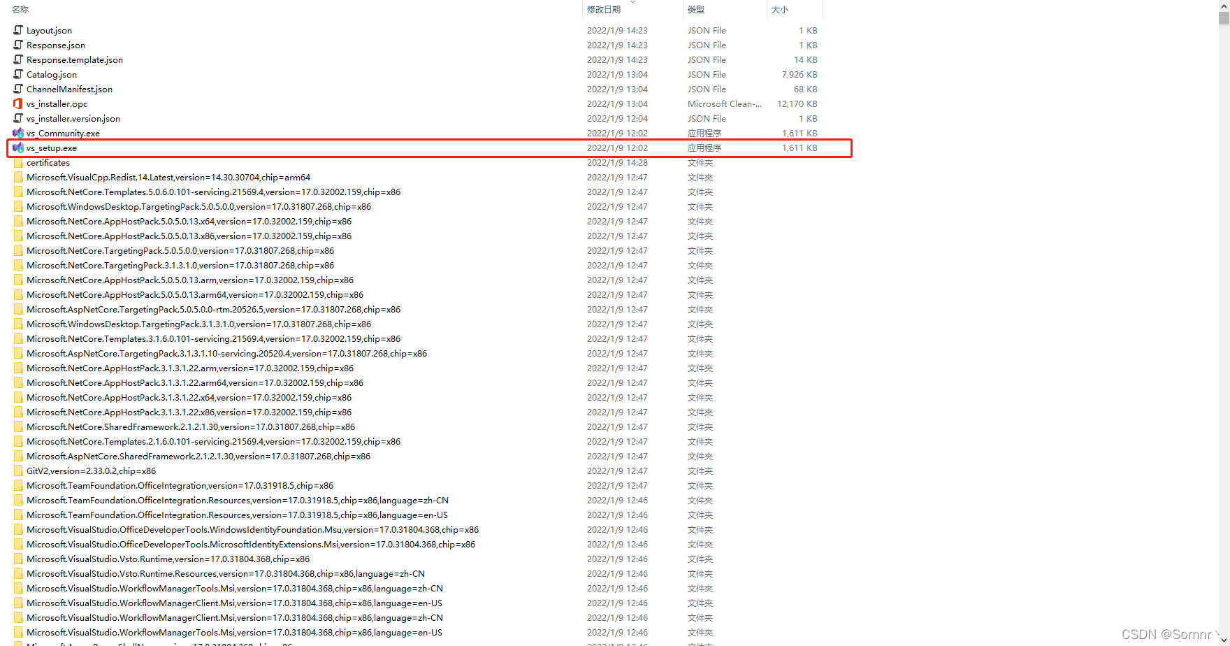Select the file name vs_Community.exe
1230x646 pixels.
click(x=63, y=133)
